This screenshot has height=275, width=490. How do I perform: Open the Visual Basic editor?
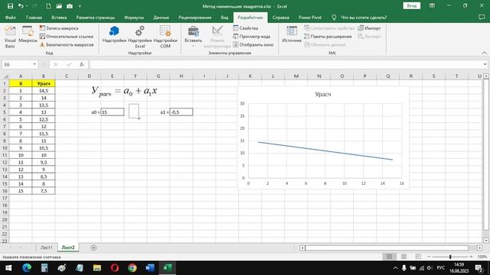pos(10,37)
